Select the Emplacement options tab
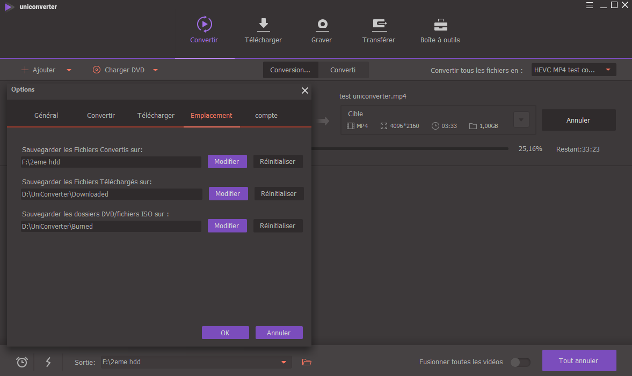Screen dimensions: 632x376 [211, 115]
